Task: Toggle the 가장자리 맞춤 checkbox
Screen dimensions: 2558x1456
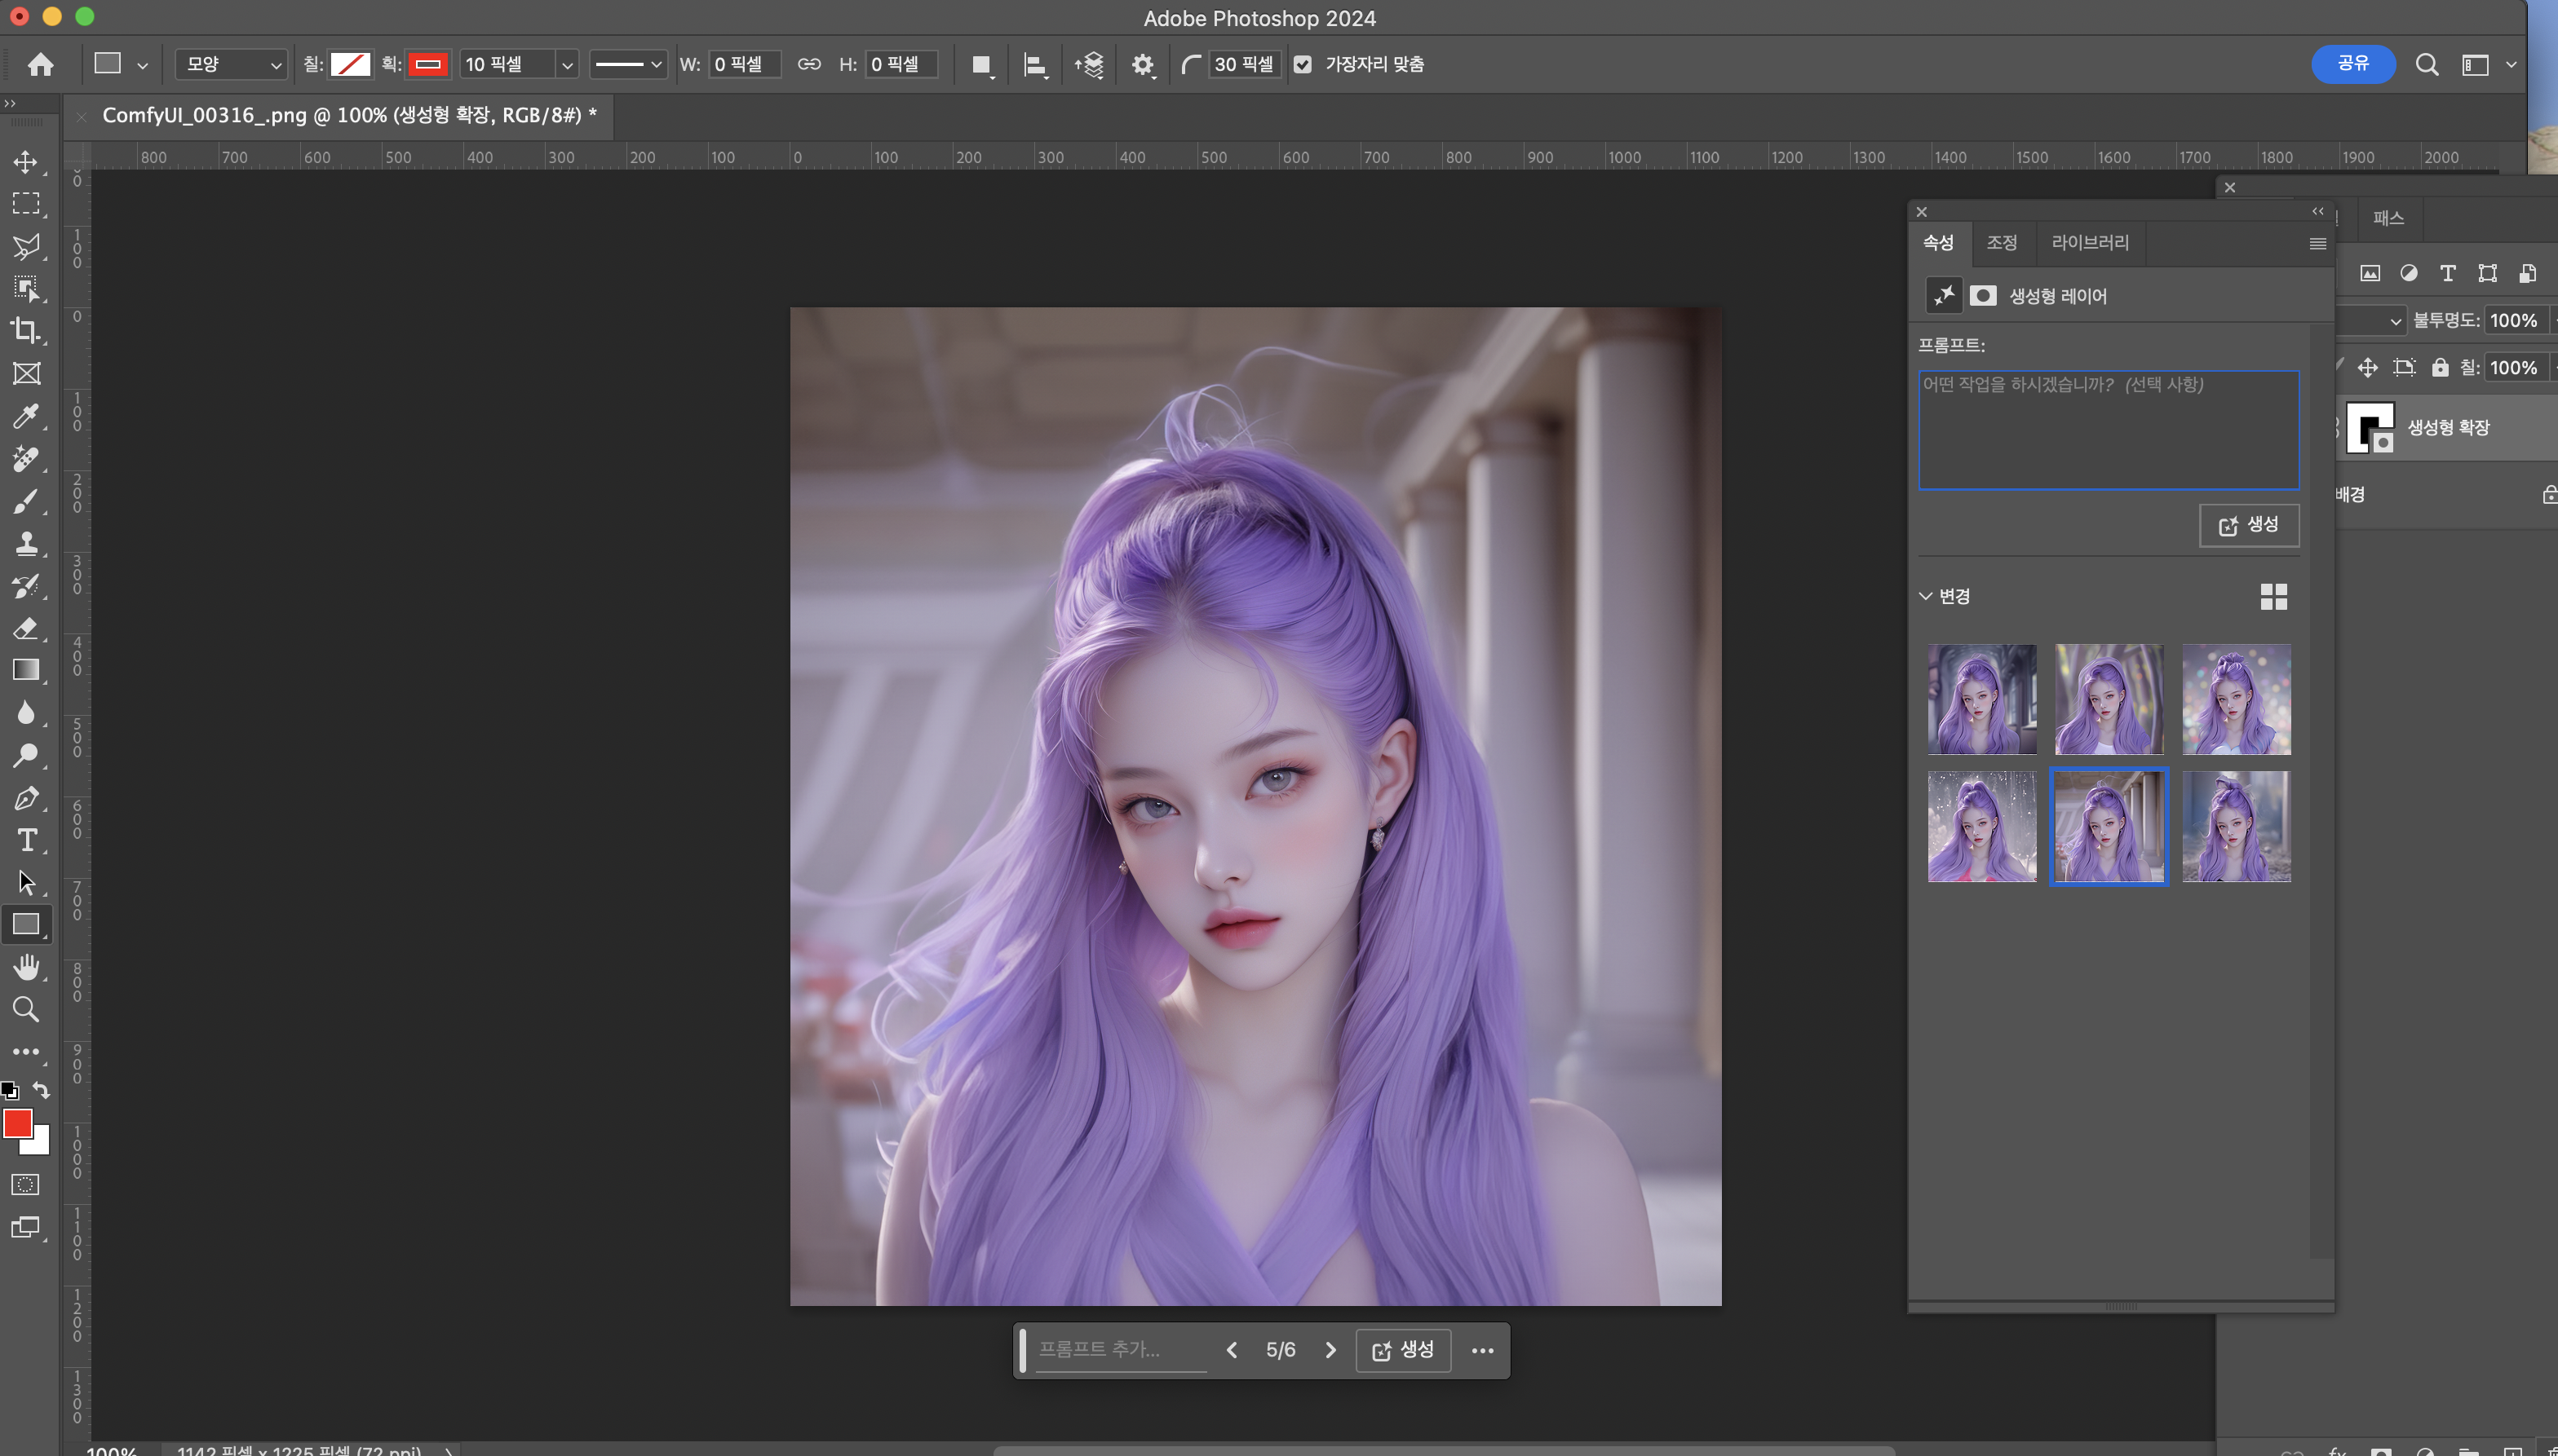Action: (x=1303, y=65)
